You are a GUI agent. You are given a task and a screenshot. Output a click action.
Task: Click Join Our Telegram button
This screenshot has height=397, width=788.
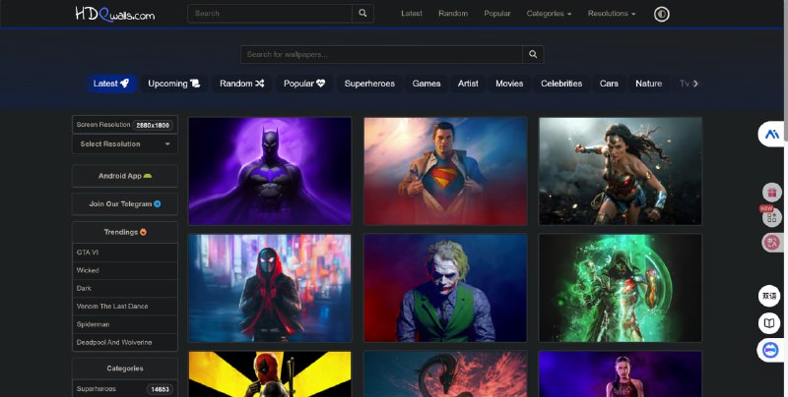125,203
